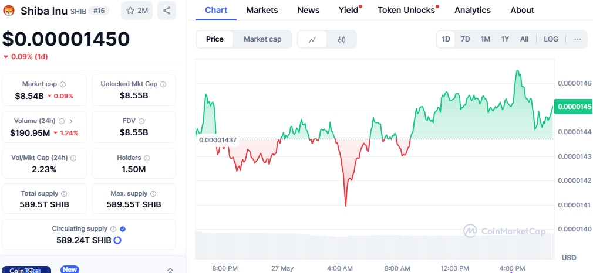Select the Price toggle
Image resolution: width=593 pixels, height=273 pixels.
click(215, 39)
